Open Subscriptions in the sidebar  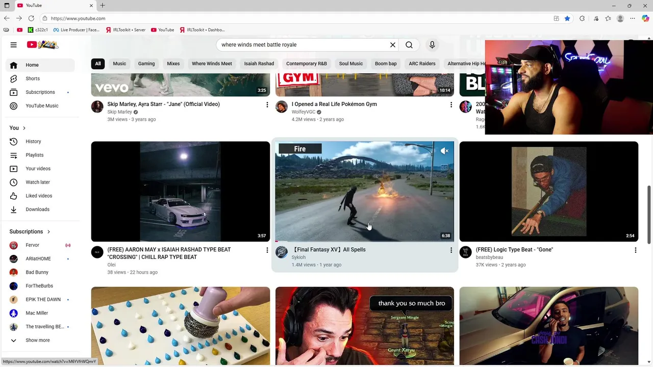40,92
